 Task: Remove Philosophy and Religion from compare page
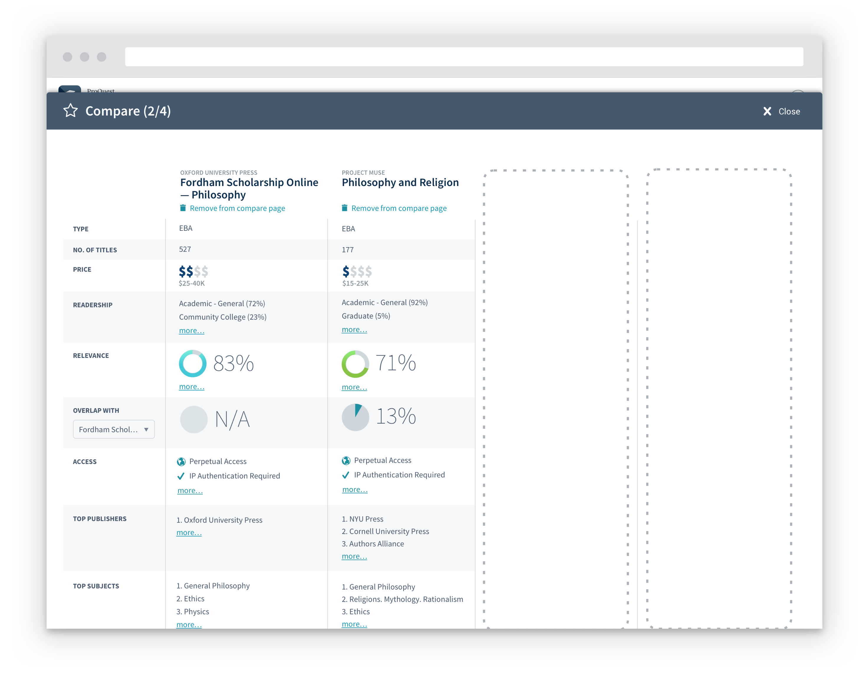point(399,208)
